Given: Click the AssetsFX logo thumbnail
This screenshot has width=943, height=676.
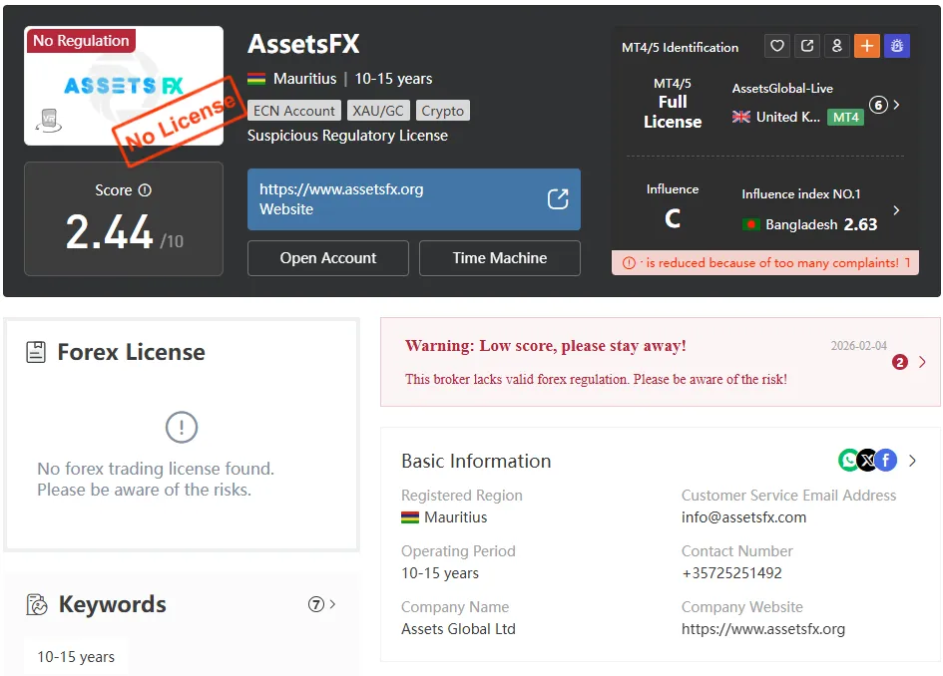Looking at the screenshot, I should 124,86.
